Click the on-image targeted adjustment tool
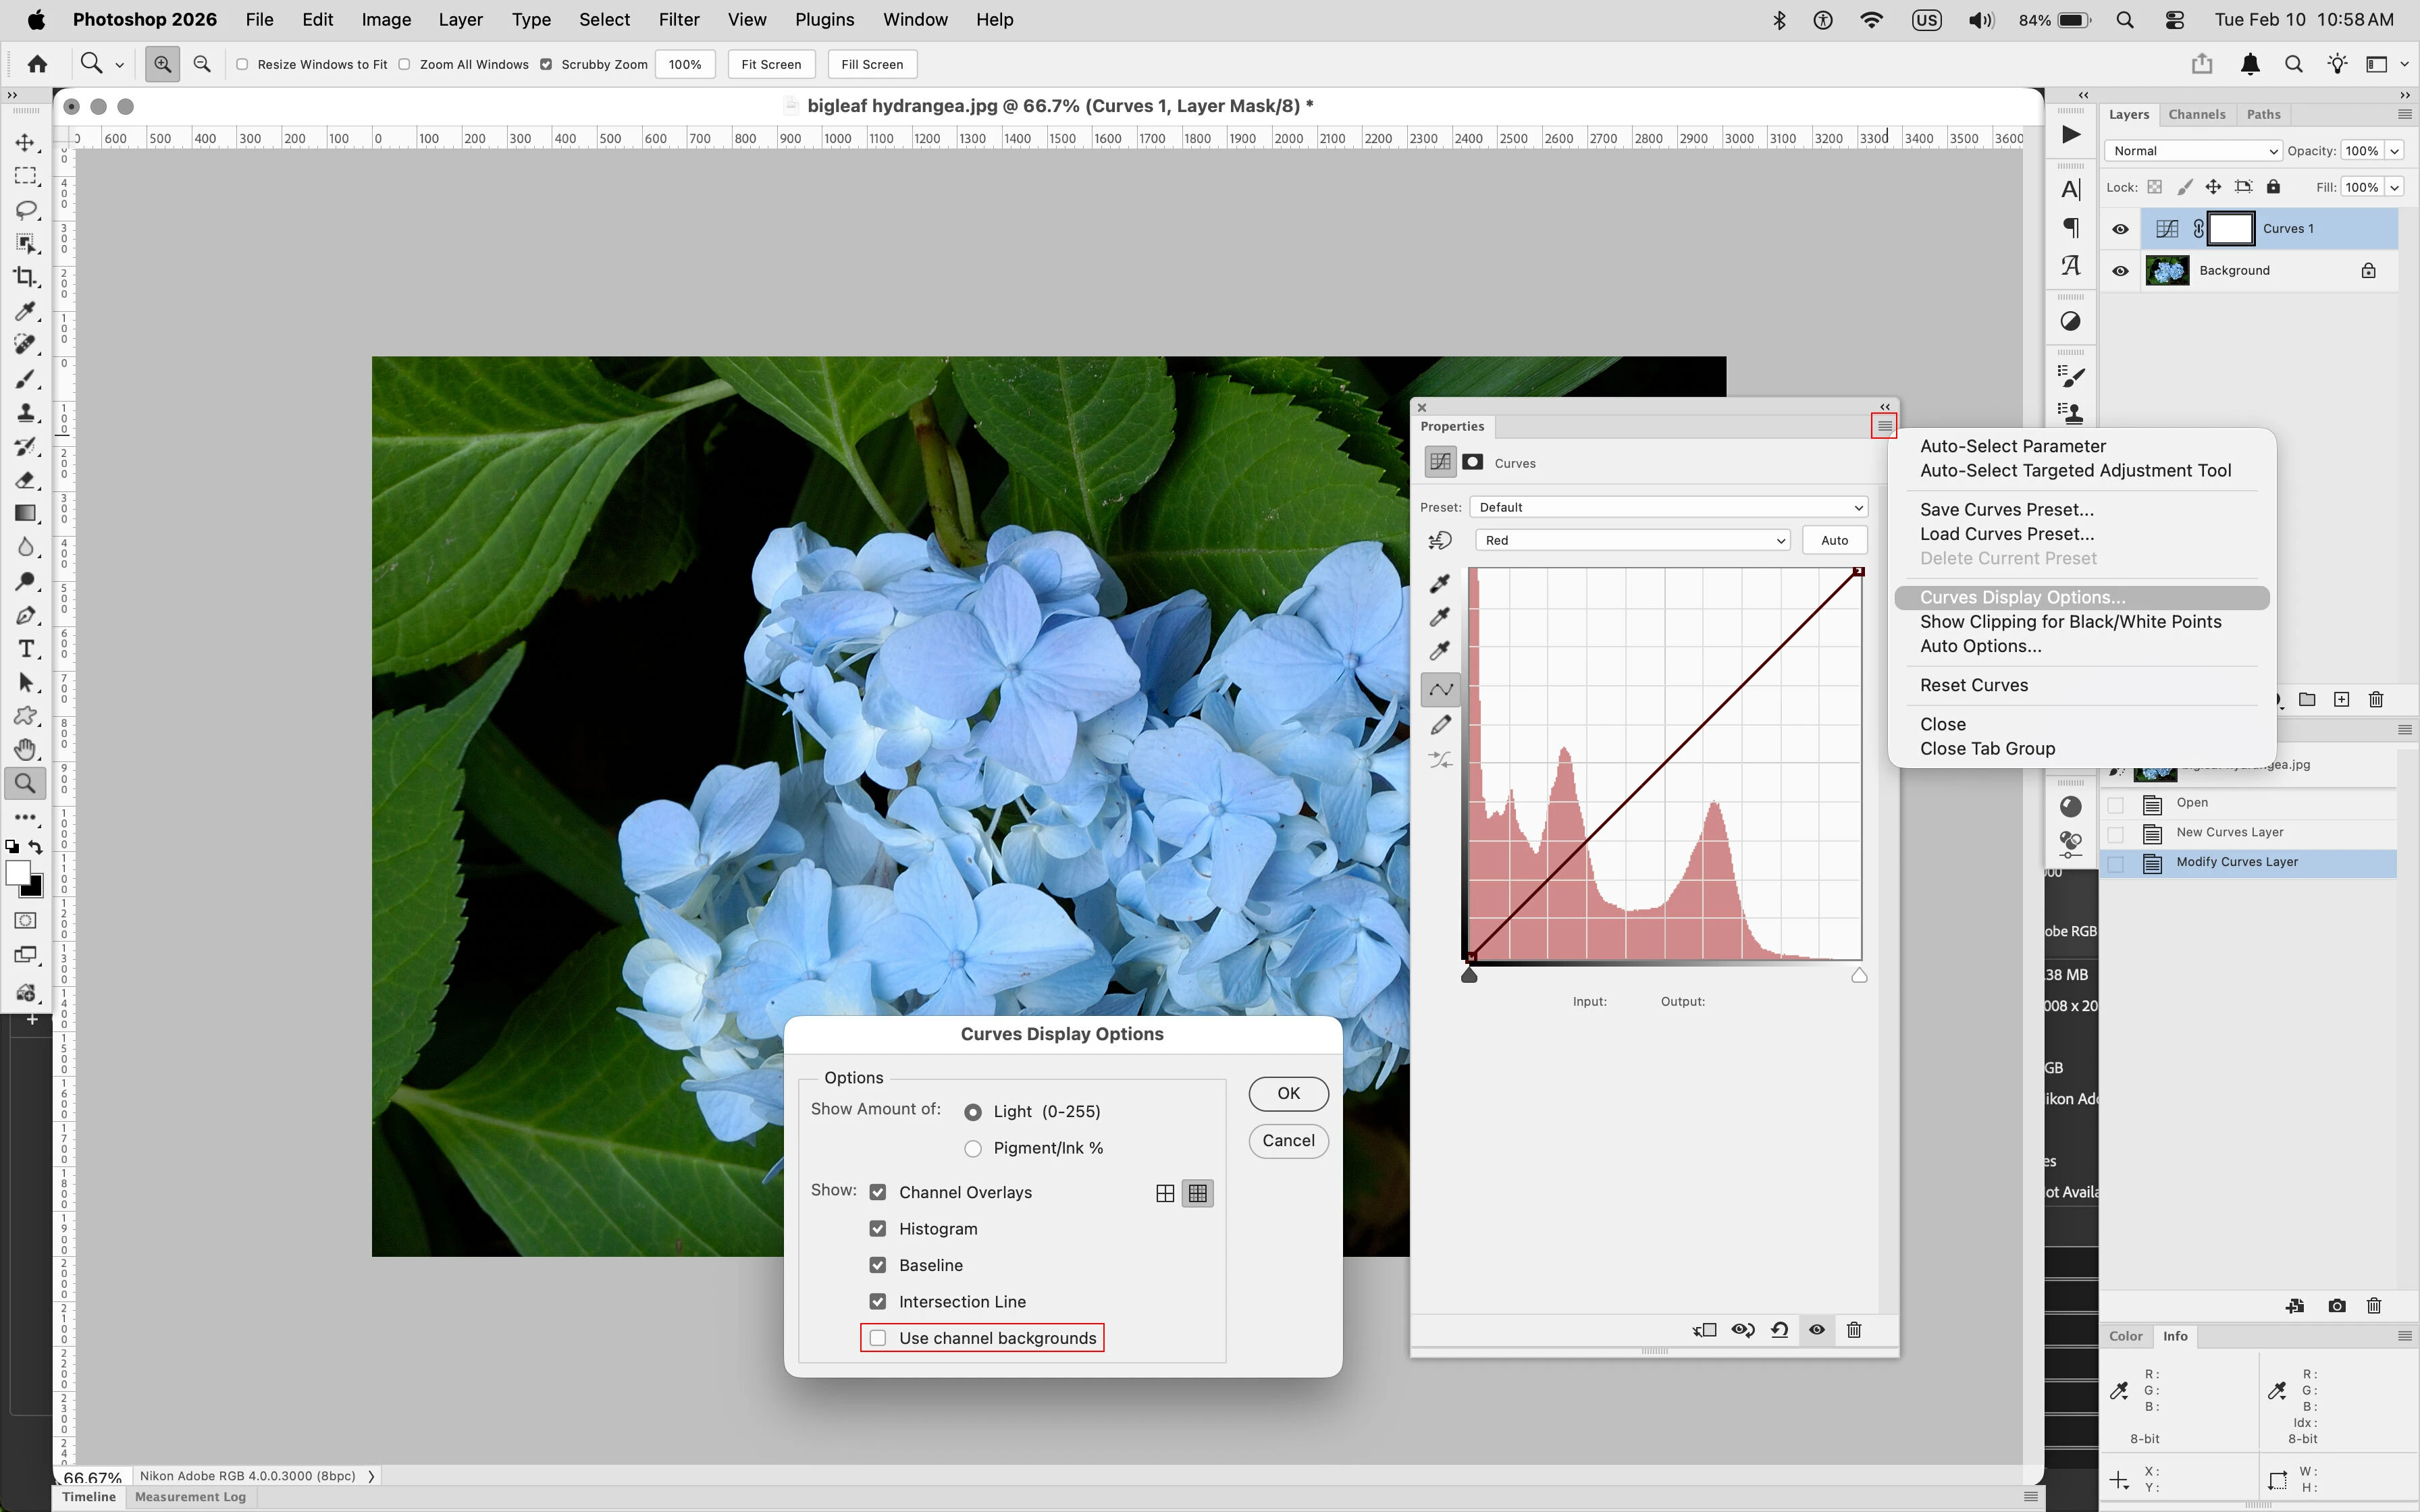 [x=1440, y=540]
